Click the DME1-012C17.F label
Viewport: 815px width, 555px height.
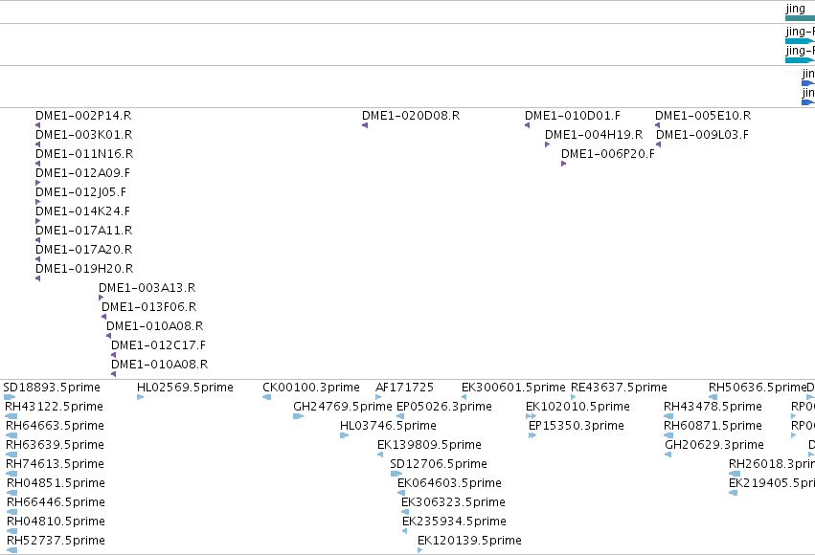pyautogui.click(x=159, y=345)
